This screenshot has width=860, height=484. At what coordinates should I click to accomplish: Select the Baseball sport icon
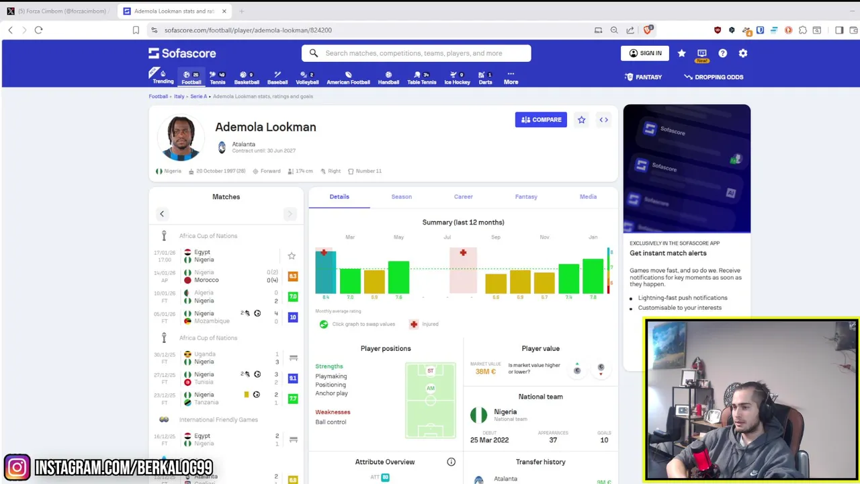click(277, 77)
